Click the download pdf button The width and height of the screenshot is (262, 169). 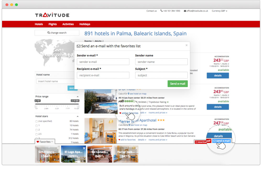pos(203,142)
